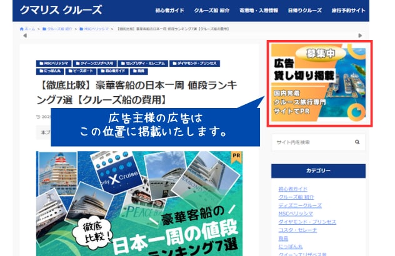
Task: Select the ピースボート category tag
Action: click(81, 71)
